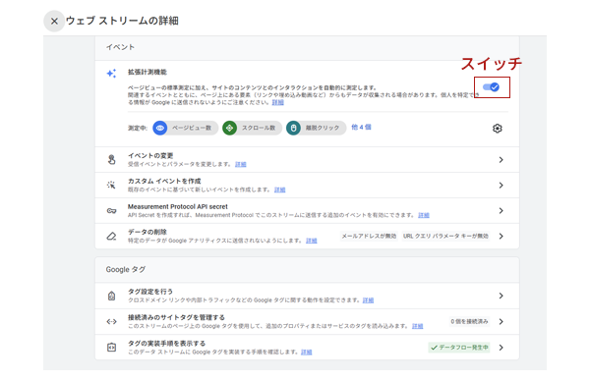The width and height of the screenshot is (590, 381).
Task: Expand the 接続済みのサイトタグを管理する chevron
Action: click(501, 322)
